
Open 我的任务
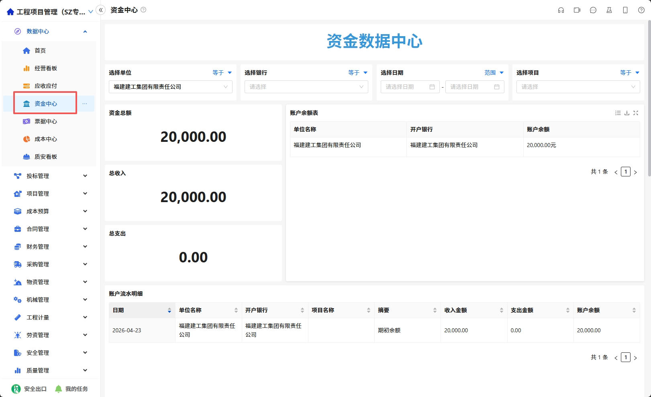pyautogui.click(x=71, y=389)
